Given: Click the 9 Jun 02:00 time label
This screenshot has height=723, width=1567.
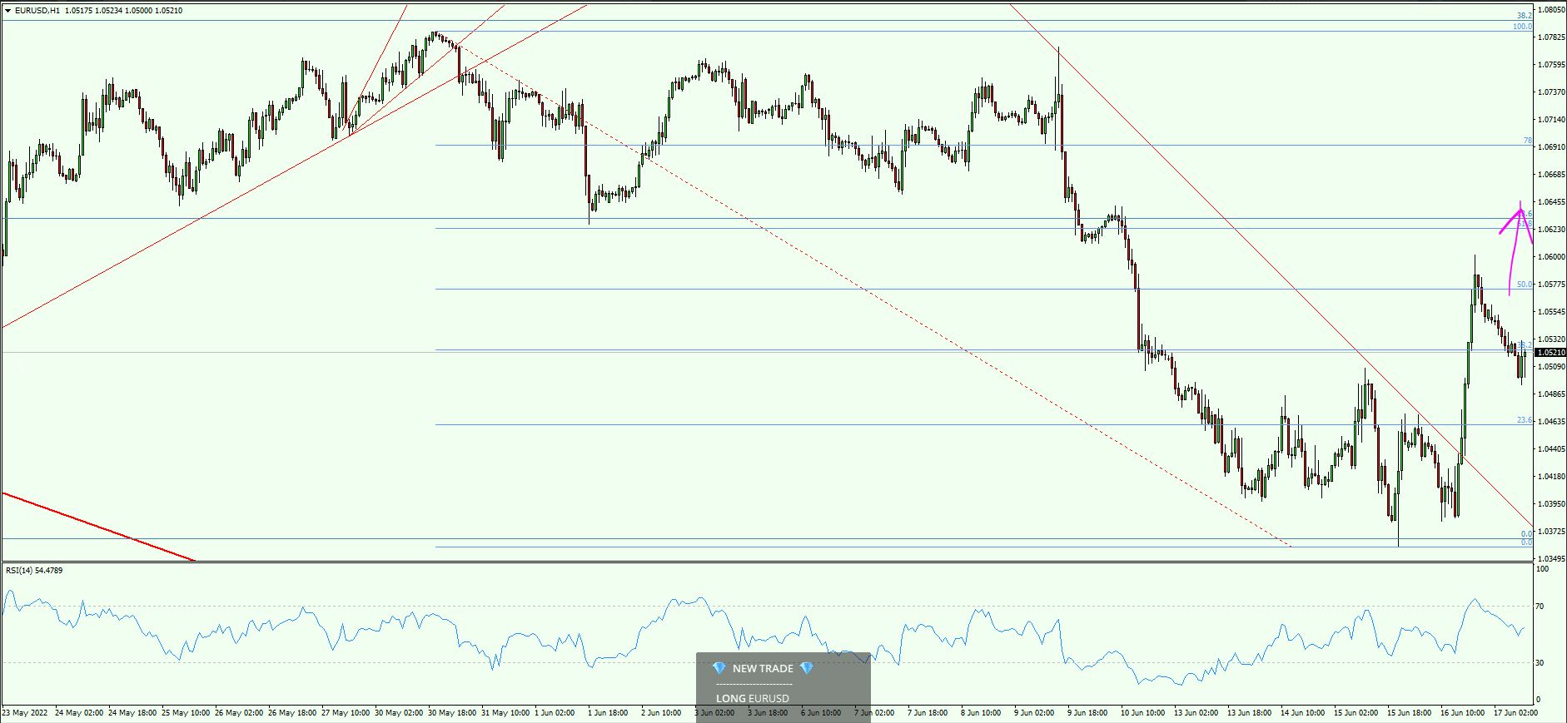Looking at the screenshot, I should click(1035, 713).
